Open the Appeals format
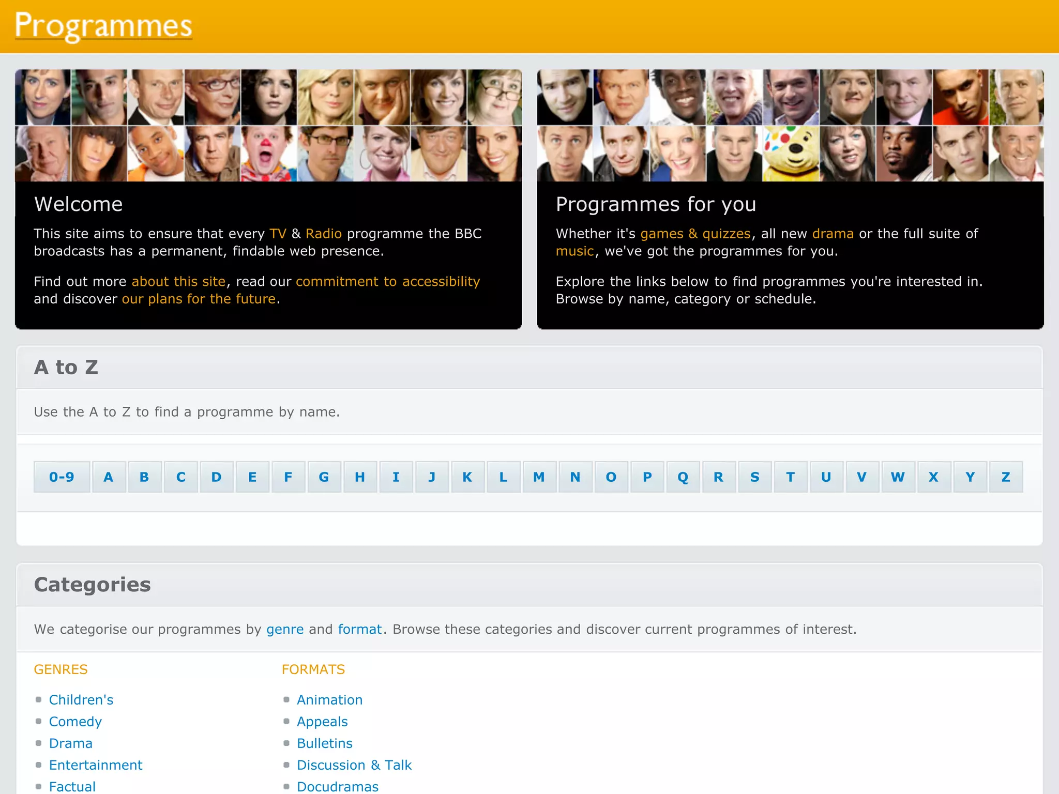The height and width of the screenshot is (794, 1059). point(322,722)
